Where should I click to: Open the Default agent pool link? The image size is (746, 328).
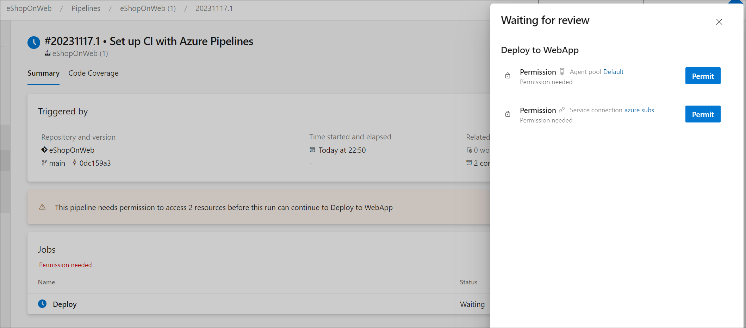click(x=613, y=72)
